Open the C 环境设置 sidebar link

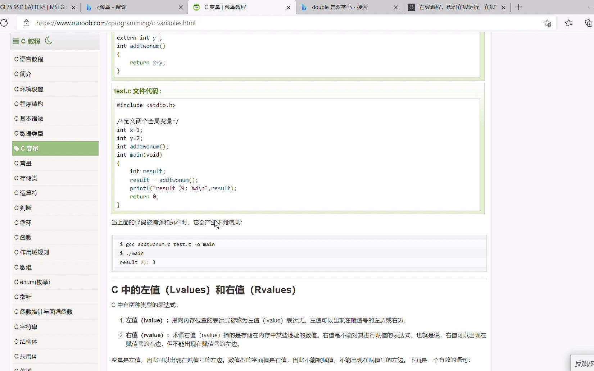pos(55,89)
